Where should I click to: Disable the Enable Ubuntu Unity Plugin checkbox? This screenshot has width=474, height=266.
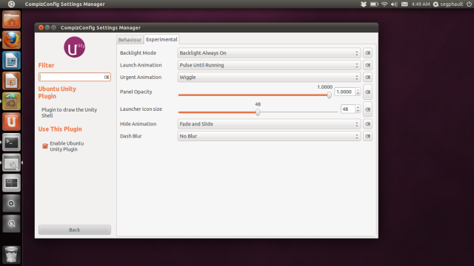pyautogui.click(x=45, y=146)
